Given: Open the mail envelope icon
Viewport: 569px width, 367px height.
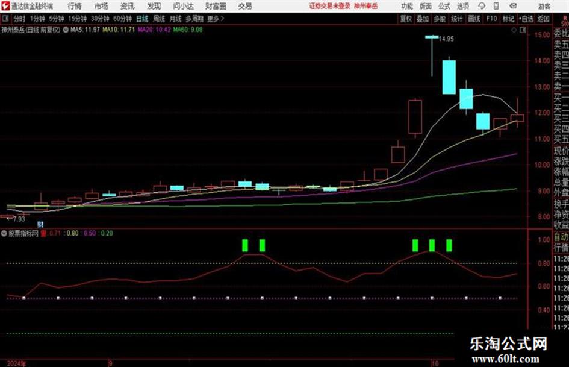Looking at the screenshot, I should (x=513, y=6).
